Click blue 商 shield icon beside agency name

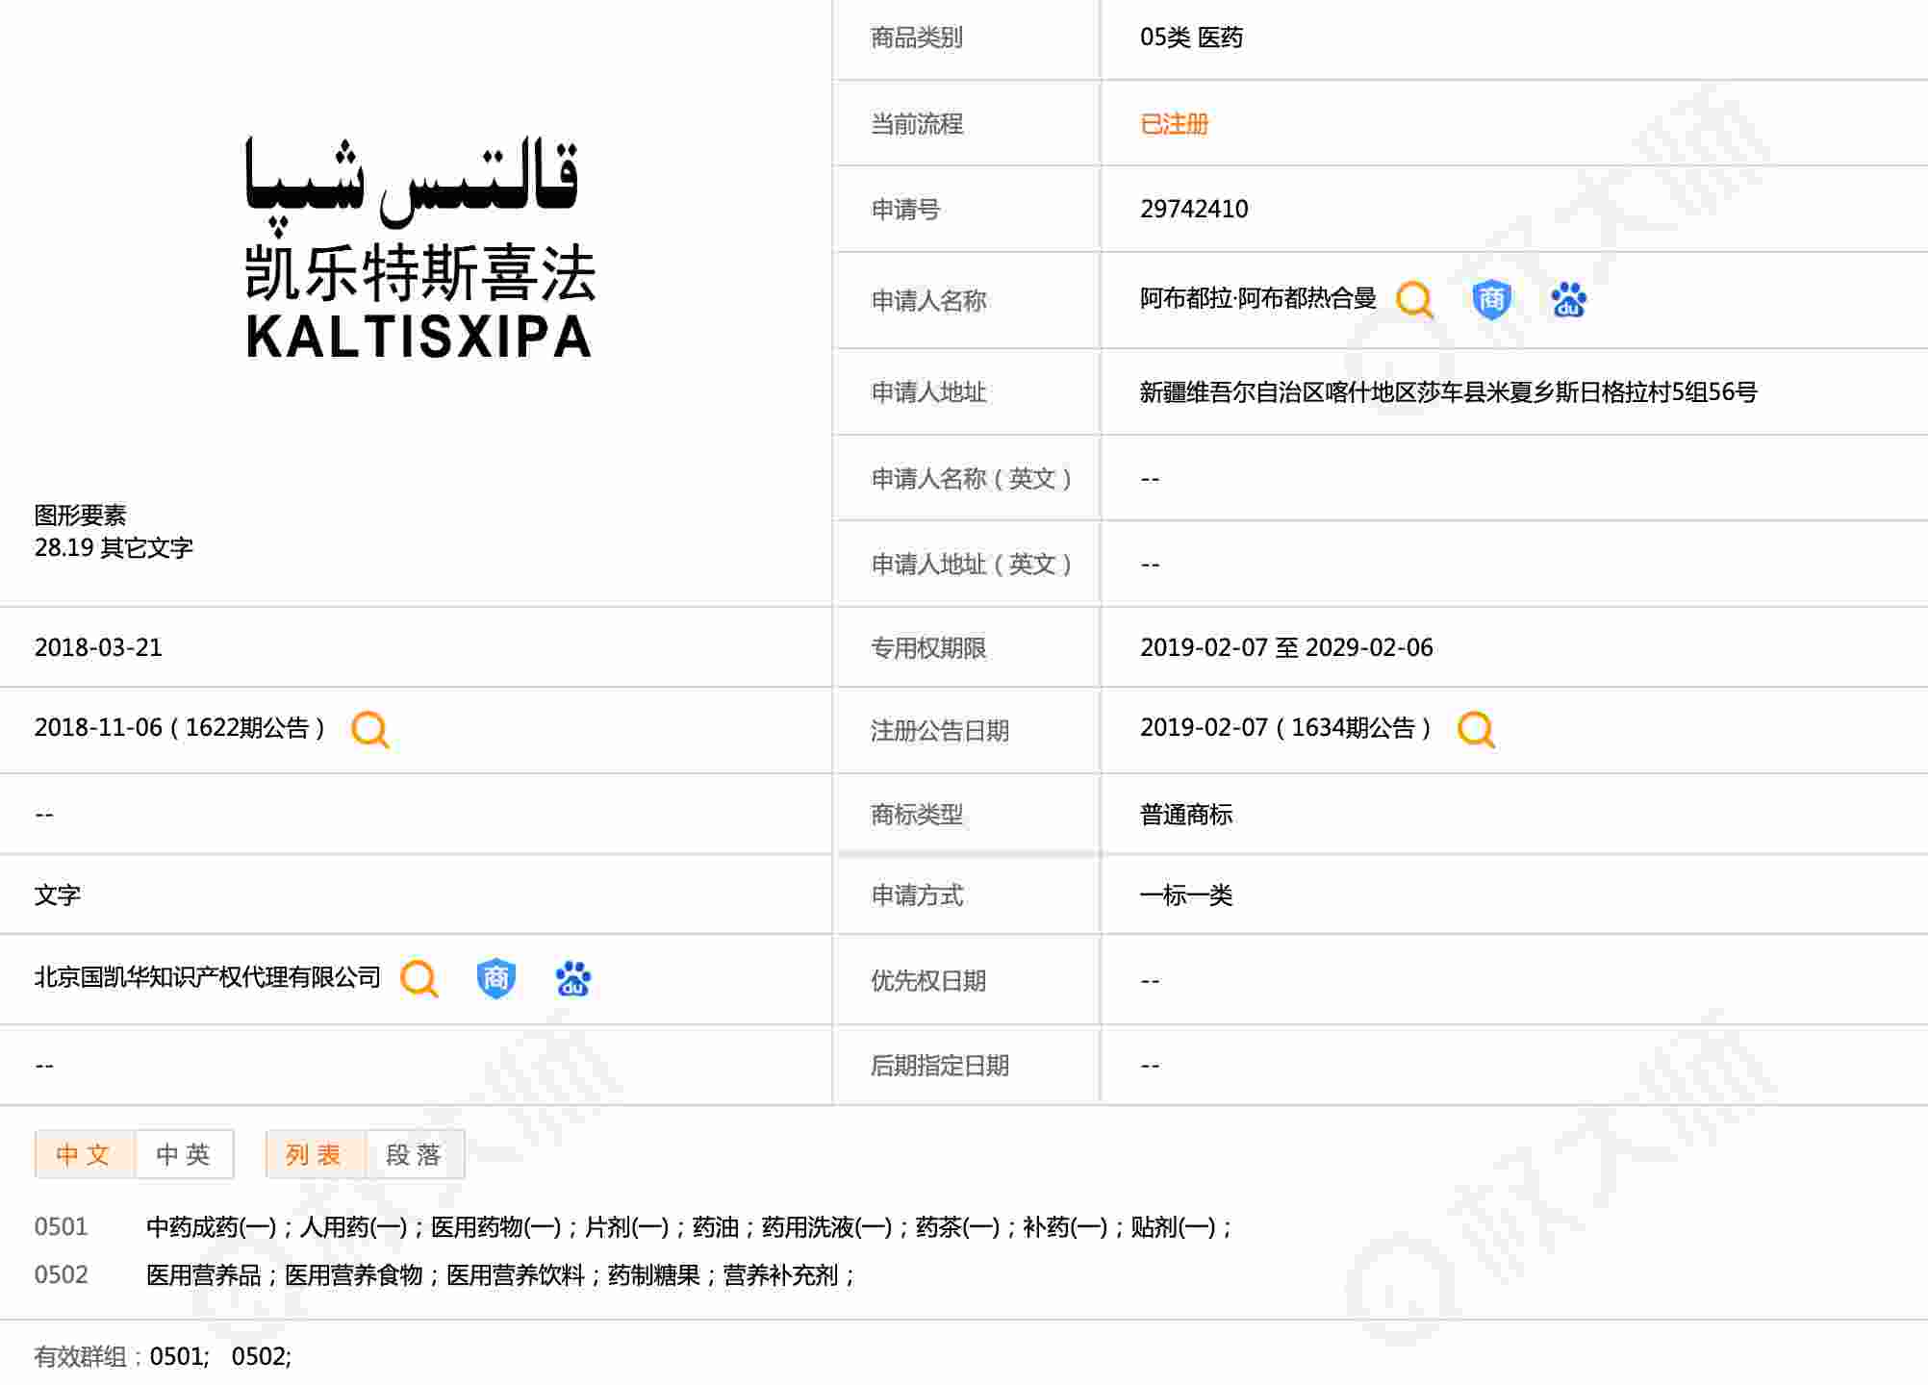click(x=495, y=979)
